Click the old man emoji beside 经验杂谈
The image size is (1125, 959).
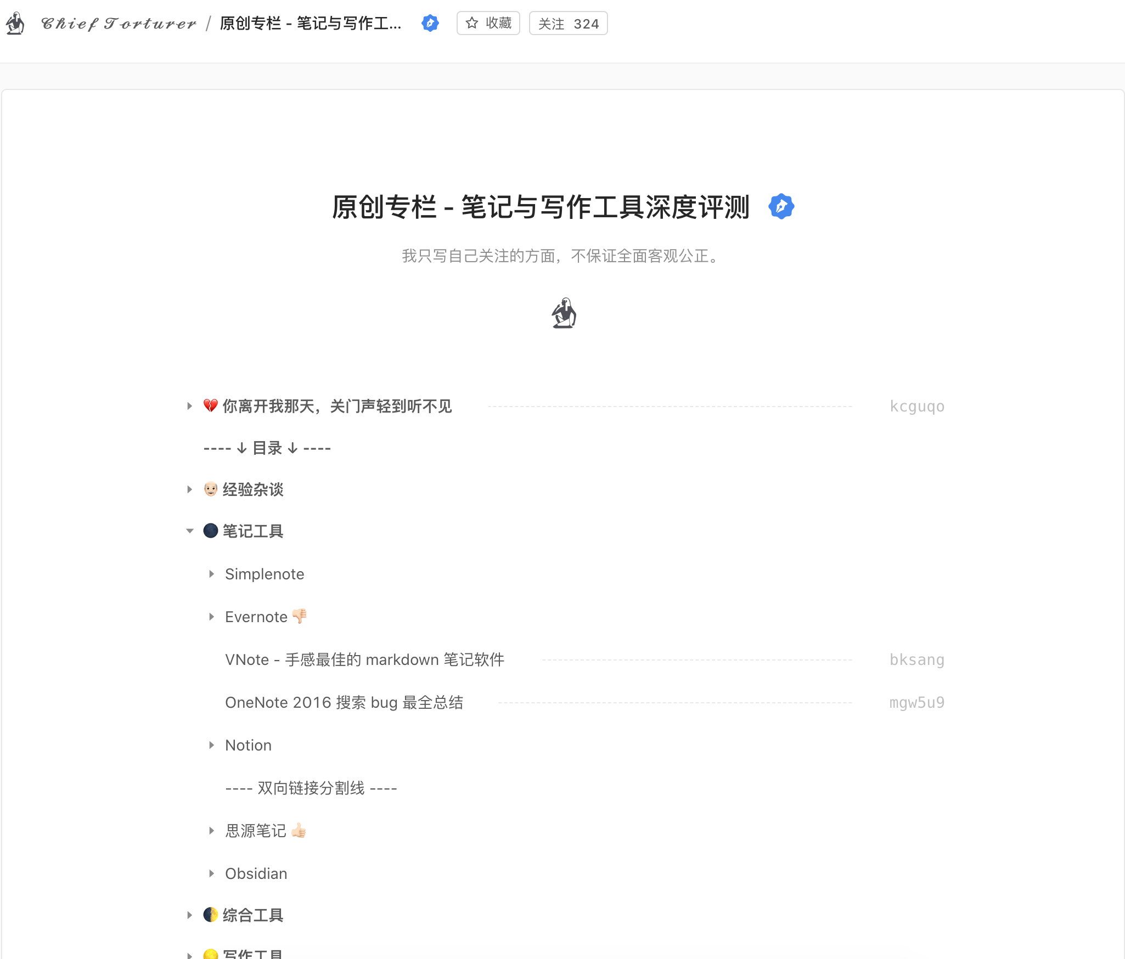[211, 489]
